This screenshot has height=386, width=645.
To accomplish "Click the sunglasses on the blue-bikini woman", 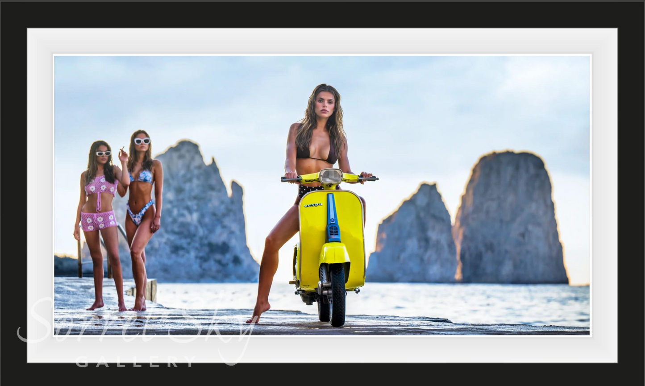I will [x=142, y=141].
